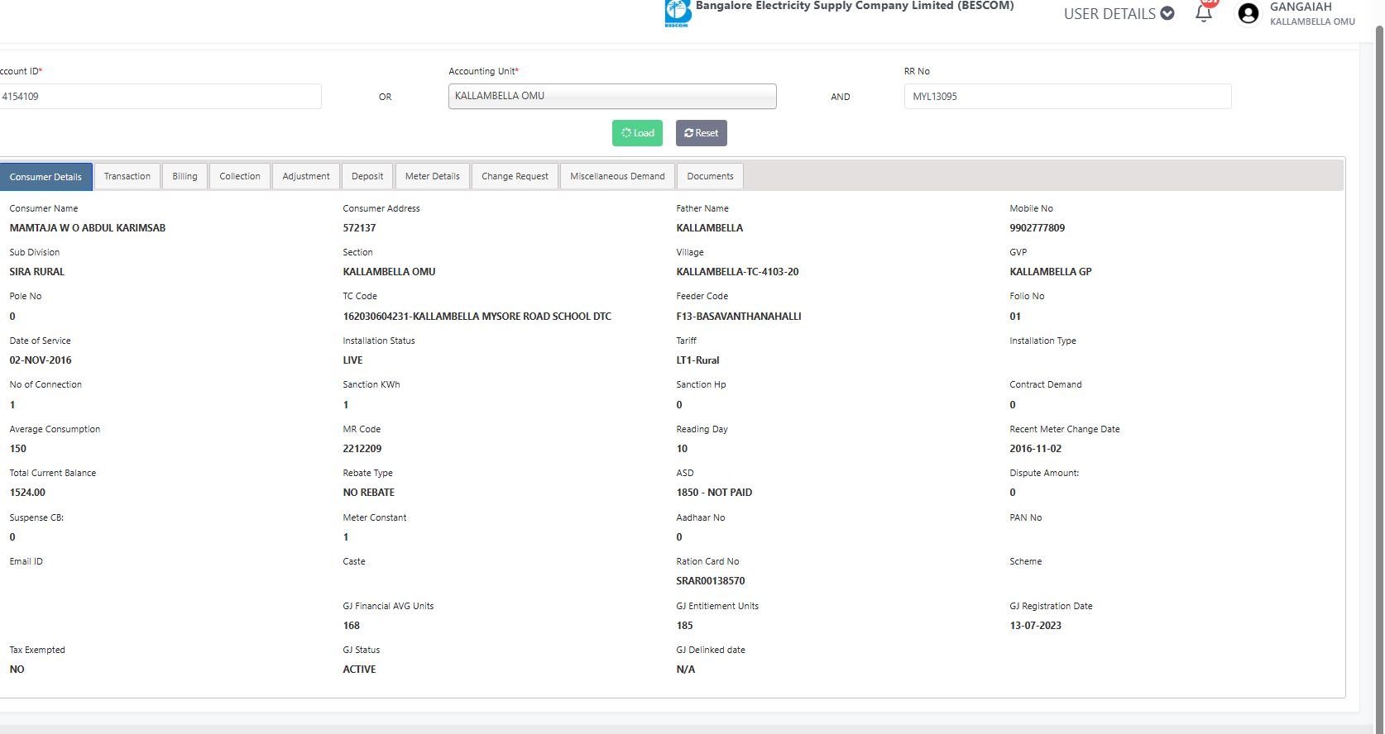Image resolution: width=1385 pixels, height=734 pixels.
Task: Click total current balance 1524.00
Action: pyautogui.click(x=27, y=493)
